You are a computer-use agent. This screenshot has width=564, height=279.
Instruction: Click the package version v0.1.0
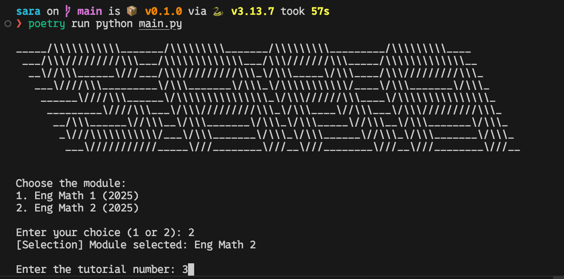pos(163,11)
